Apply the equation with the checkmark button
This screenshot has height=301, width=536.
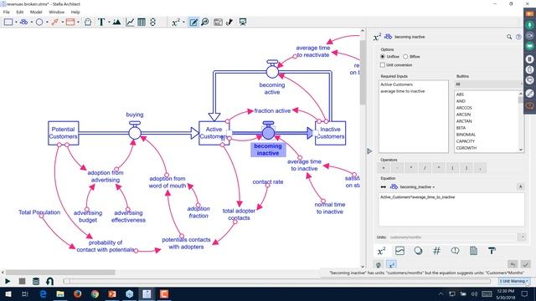526,264
